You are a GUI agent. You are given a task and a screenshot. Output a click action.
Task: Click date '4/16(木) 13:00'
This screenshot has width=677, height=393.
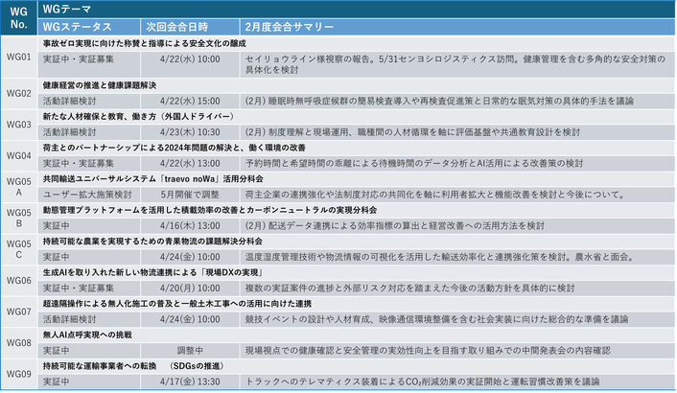click(x=190, y=225)
